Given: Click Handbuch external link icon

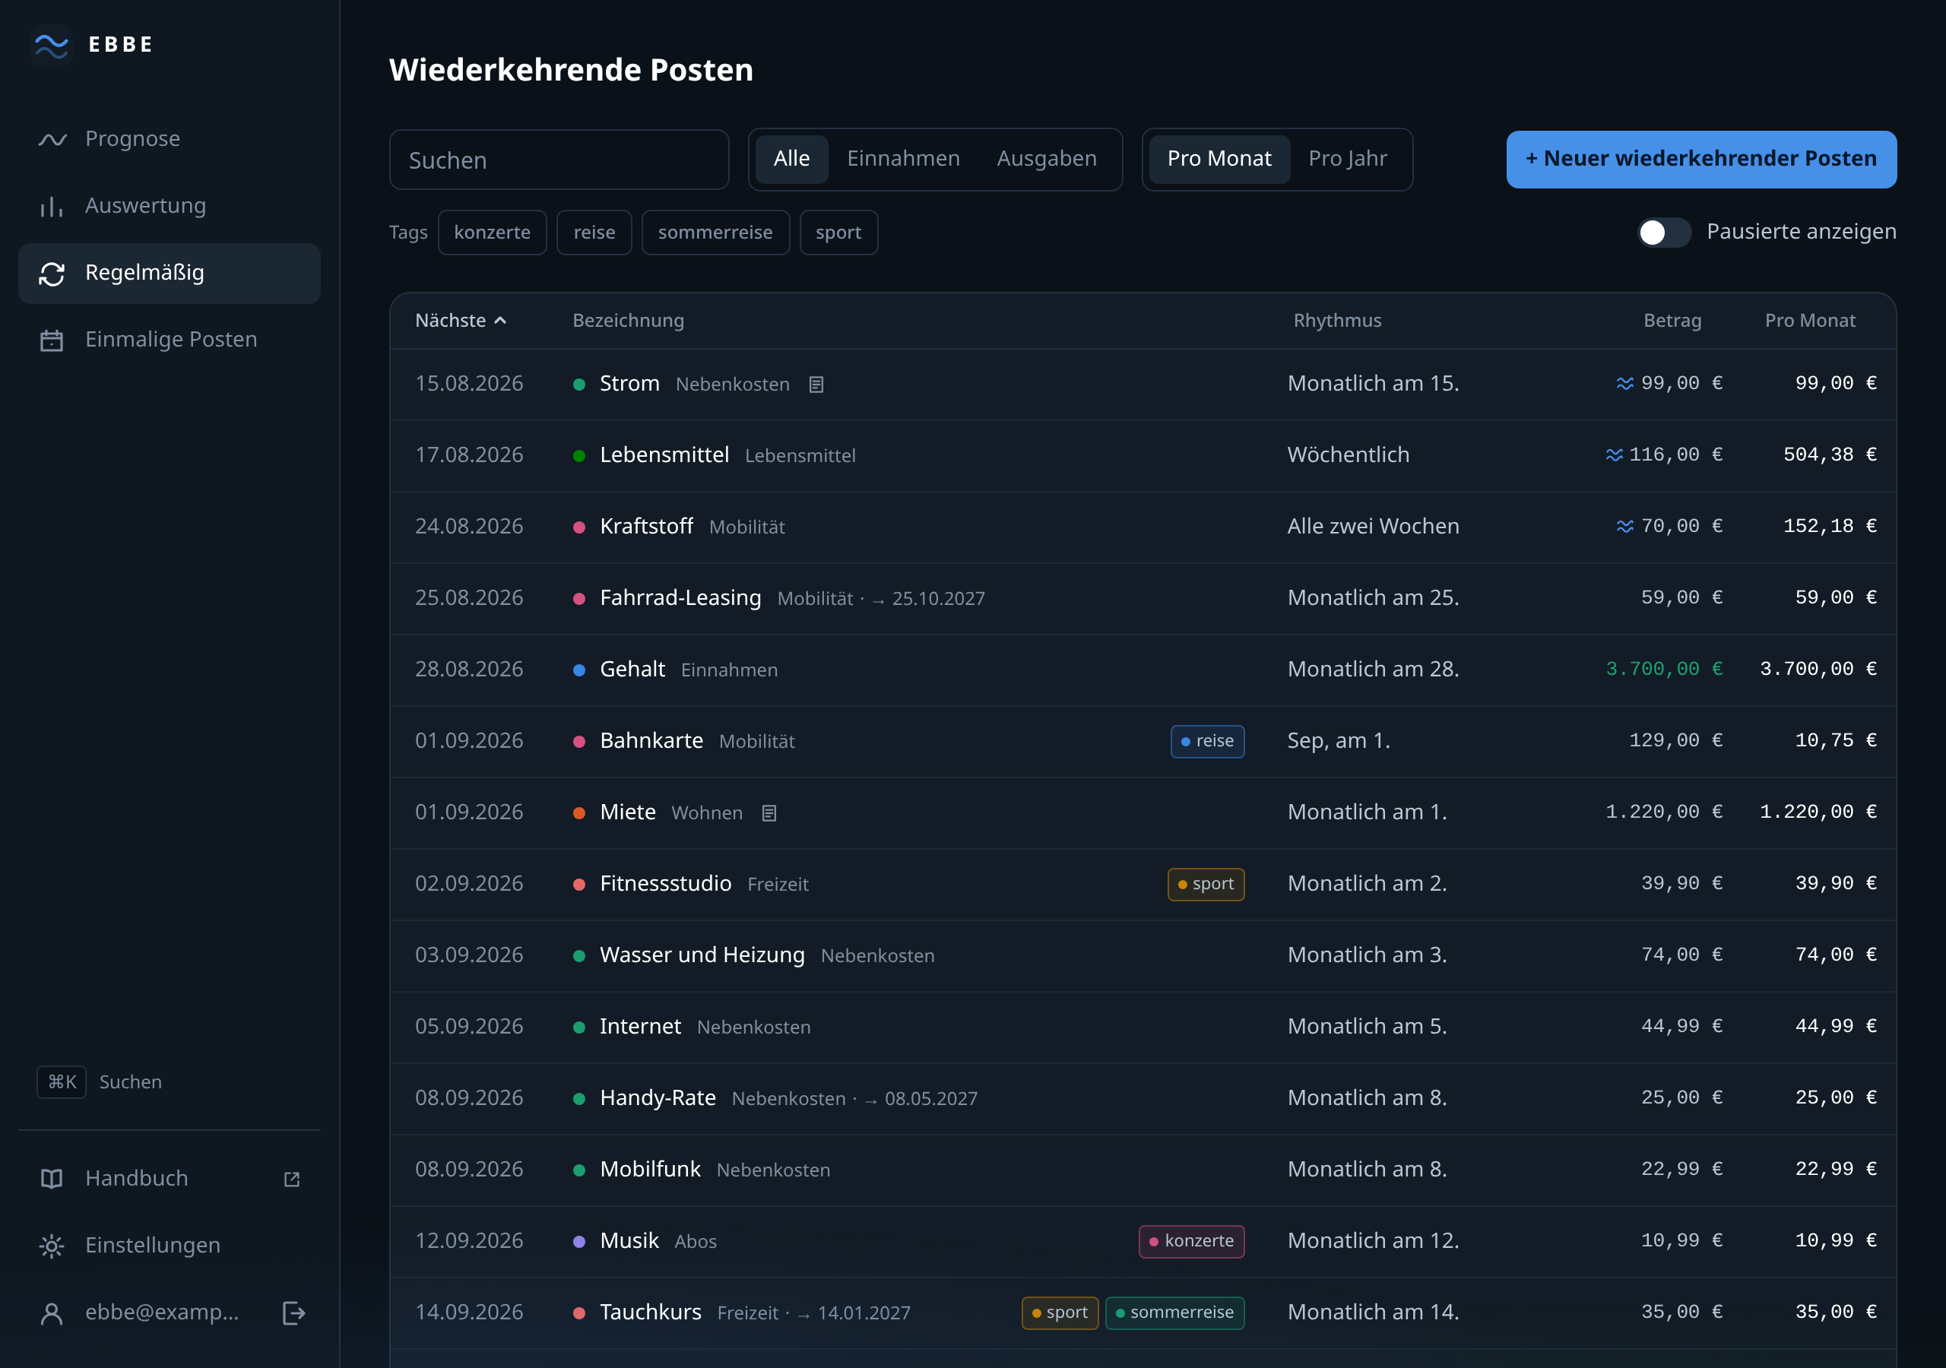Looking at the screenshot, I should (x=293, y=1179).
